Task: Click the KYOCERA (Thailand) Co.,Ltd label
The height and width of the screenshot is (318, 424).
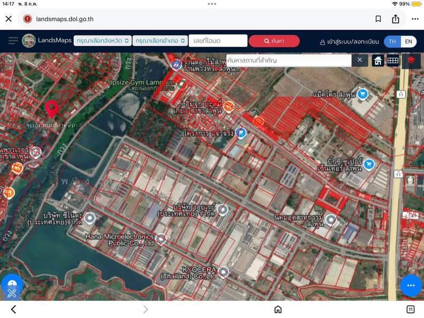Action: pyautogui.click(x=189, y=273)
